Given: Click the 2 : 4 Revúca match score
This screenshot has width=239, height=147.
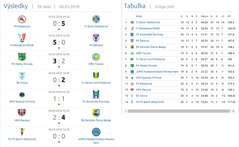Looking at the screenshot, I should click(x=59, y=117).
